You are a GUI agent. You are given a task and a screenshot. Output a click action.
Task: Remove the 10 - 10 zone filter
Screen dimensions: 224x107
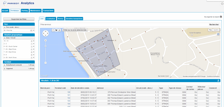[x=34, y=41]
